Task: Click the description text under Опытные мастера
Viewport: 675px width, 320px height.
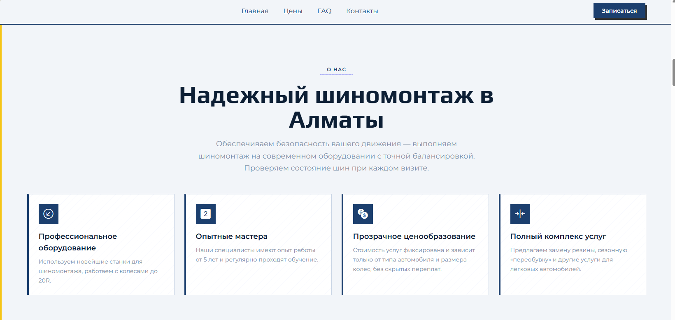Action: click(257, 255)
